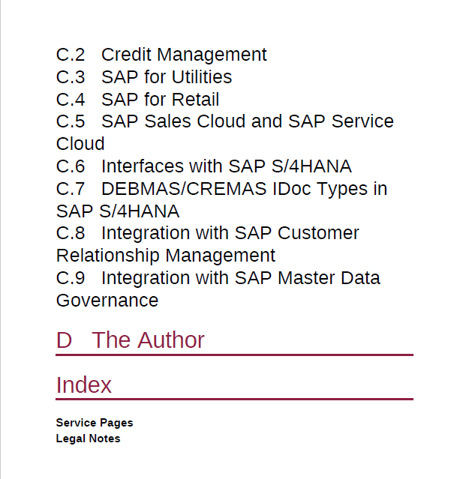Click the C.2 section number

pyautogui.click(x=71, y=55)
